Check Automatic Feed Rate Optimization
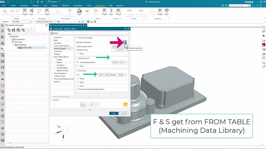Image resolution: width=266 pixels, height=149 pixels. (x=78, y=89)
